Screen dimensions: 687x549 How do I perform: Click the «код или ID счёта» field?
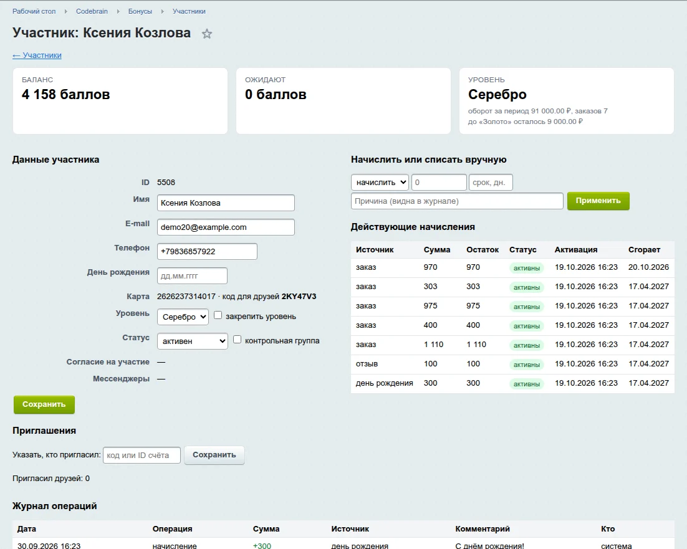tap(142, 456)
